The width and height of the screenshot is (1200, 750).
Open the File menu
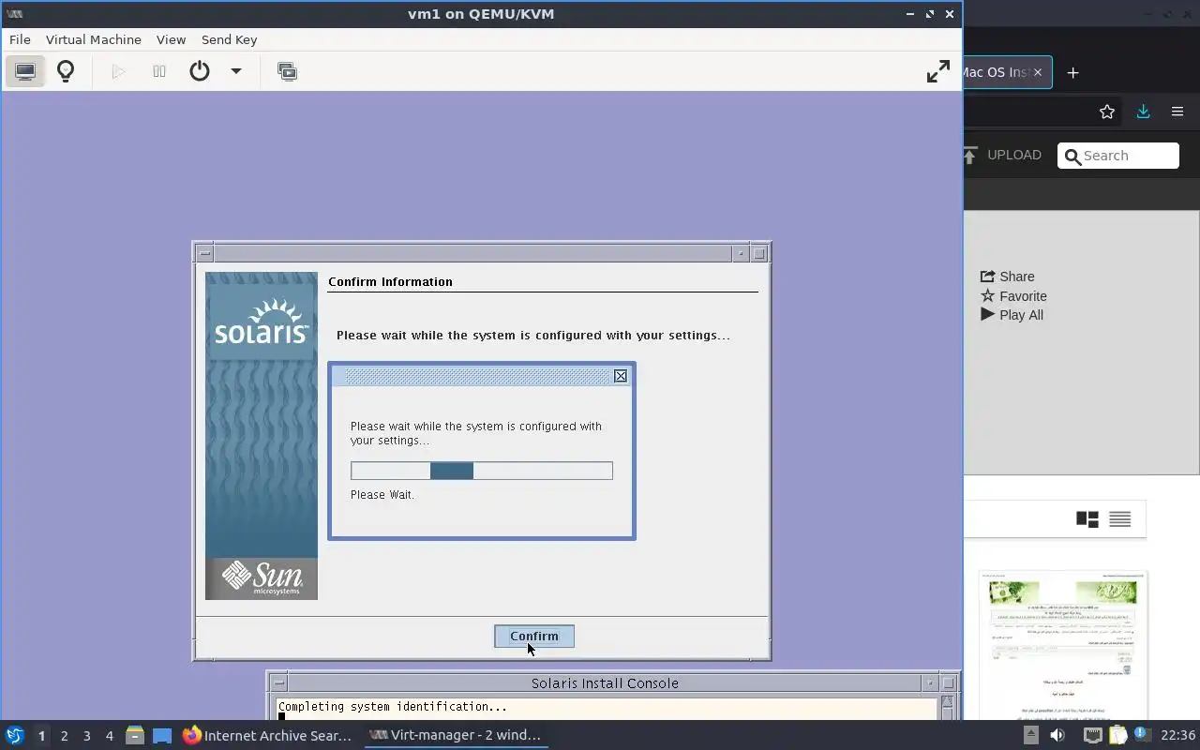coord(20,39)
